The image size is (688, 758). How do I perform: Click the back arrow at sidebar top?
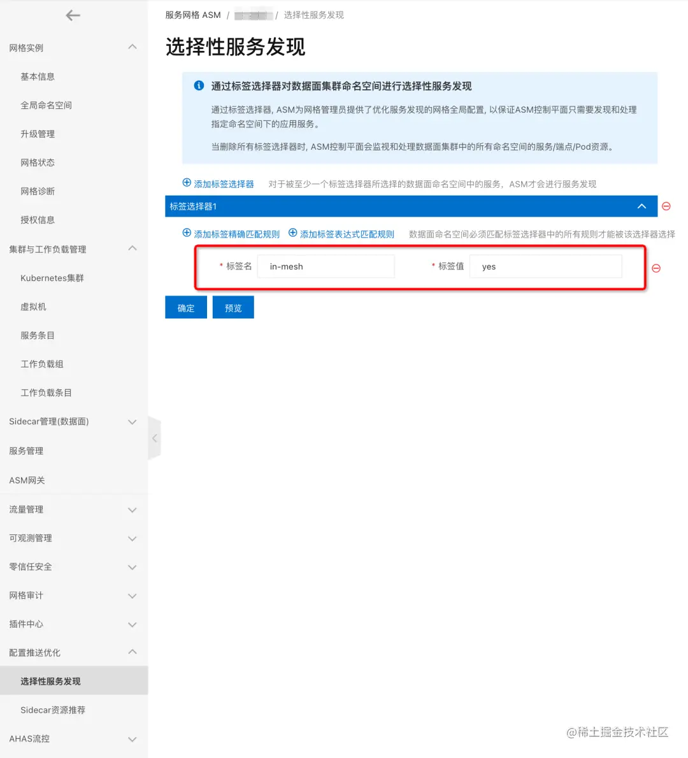point(73,15)
